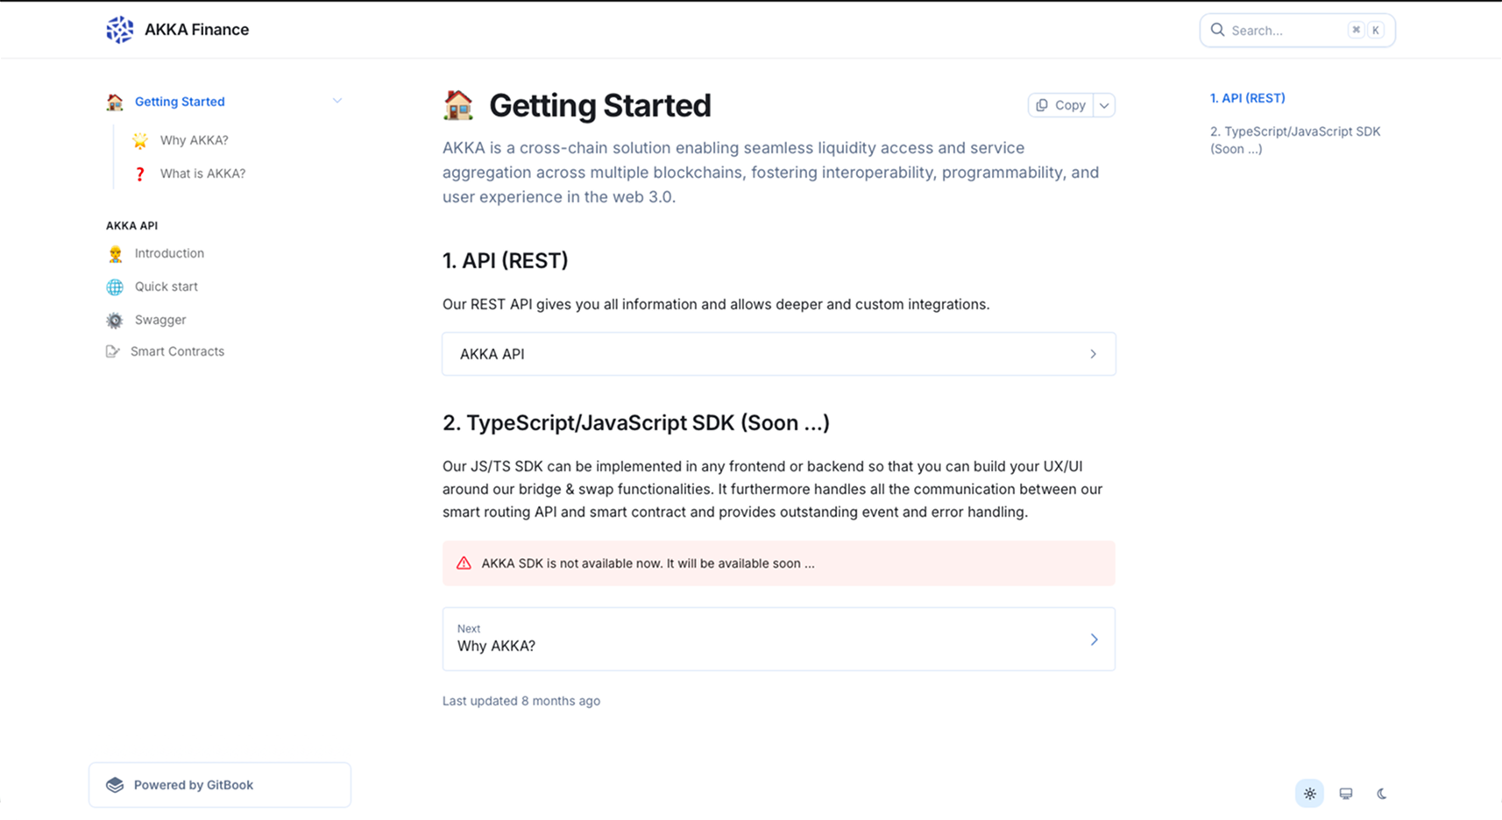Open the What is AKKA? page
The width and height of the screenshot is (1502, 820).
[x=202, y=173]
